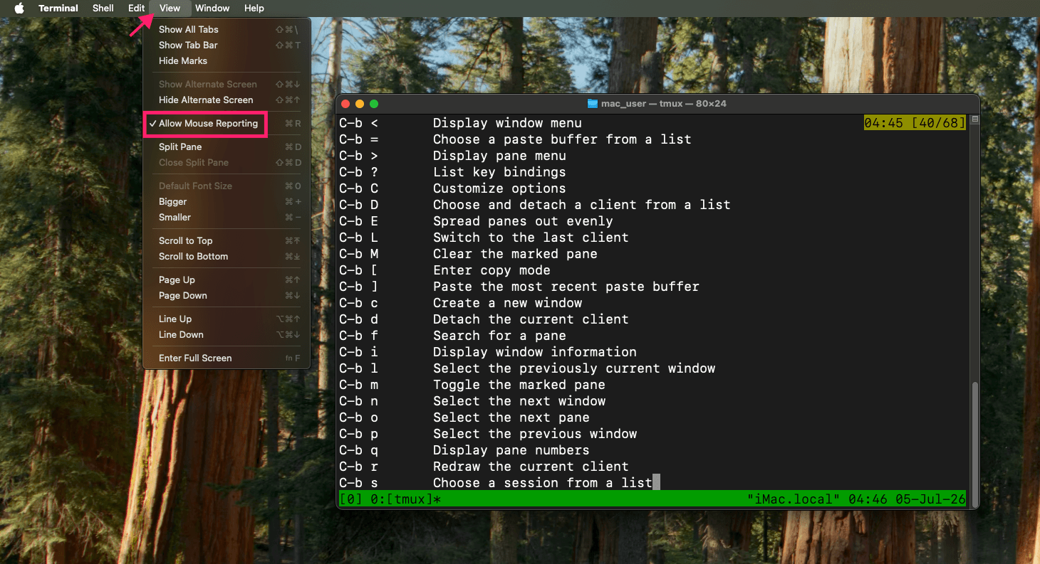Click 'Choose and detach a client from a list'
Screen dimensions: 1040x564
point(582,205)
